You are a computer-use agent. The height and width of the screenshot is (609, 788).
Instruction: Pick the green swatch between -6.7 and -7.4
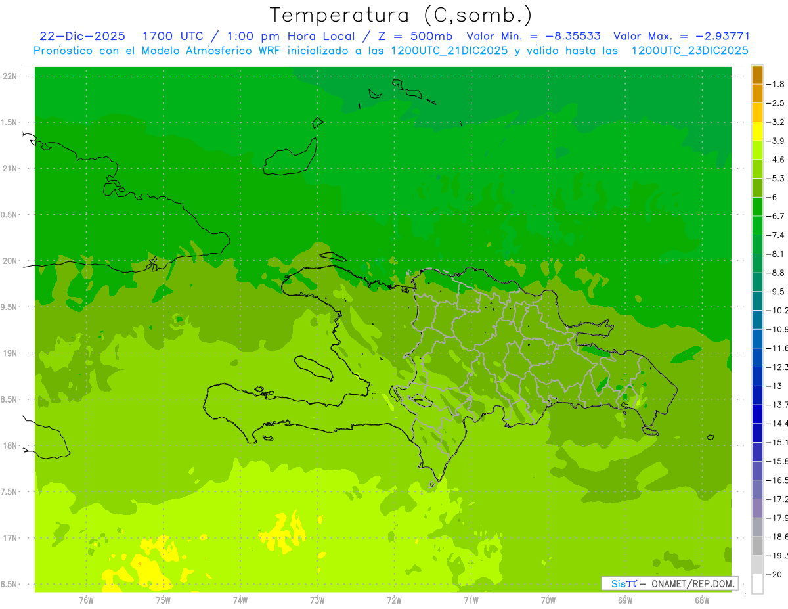(x=757, y=225)
